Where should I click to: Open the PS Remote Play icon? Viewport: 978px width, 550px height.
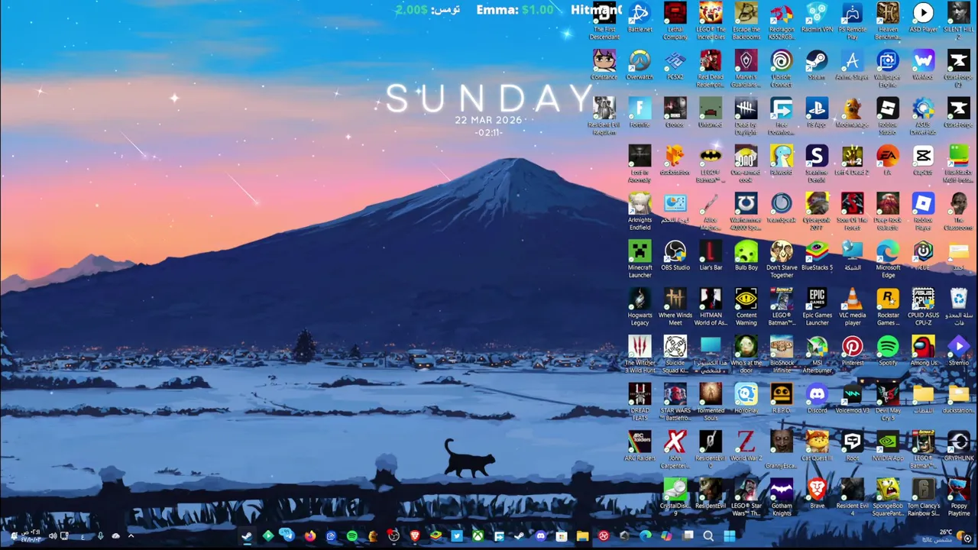(x=852, y=21)
